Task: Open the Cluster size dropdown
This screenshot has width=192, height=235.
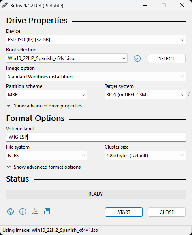Action: pos(145,156)
